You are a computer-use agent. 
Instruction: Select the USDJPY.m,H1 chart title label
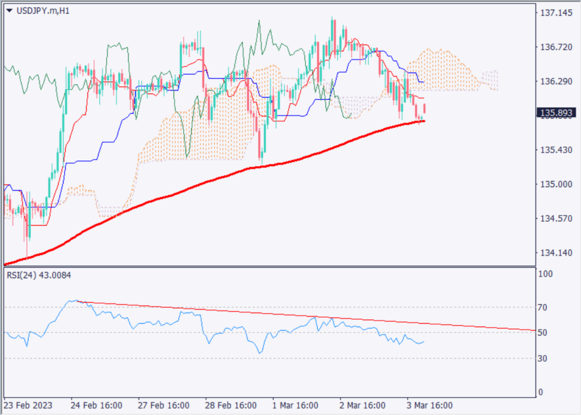(x=43, y=10)
